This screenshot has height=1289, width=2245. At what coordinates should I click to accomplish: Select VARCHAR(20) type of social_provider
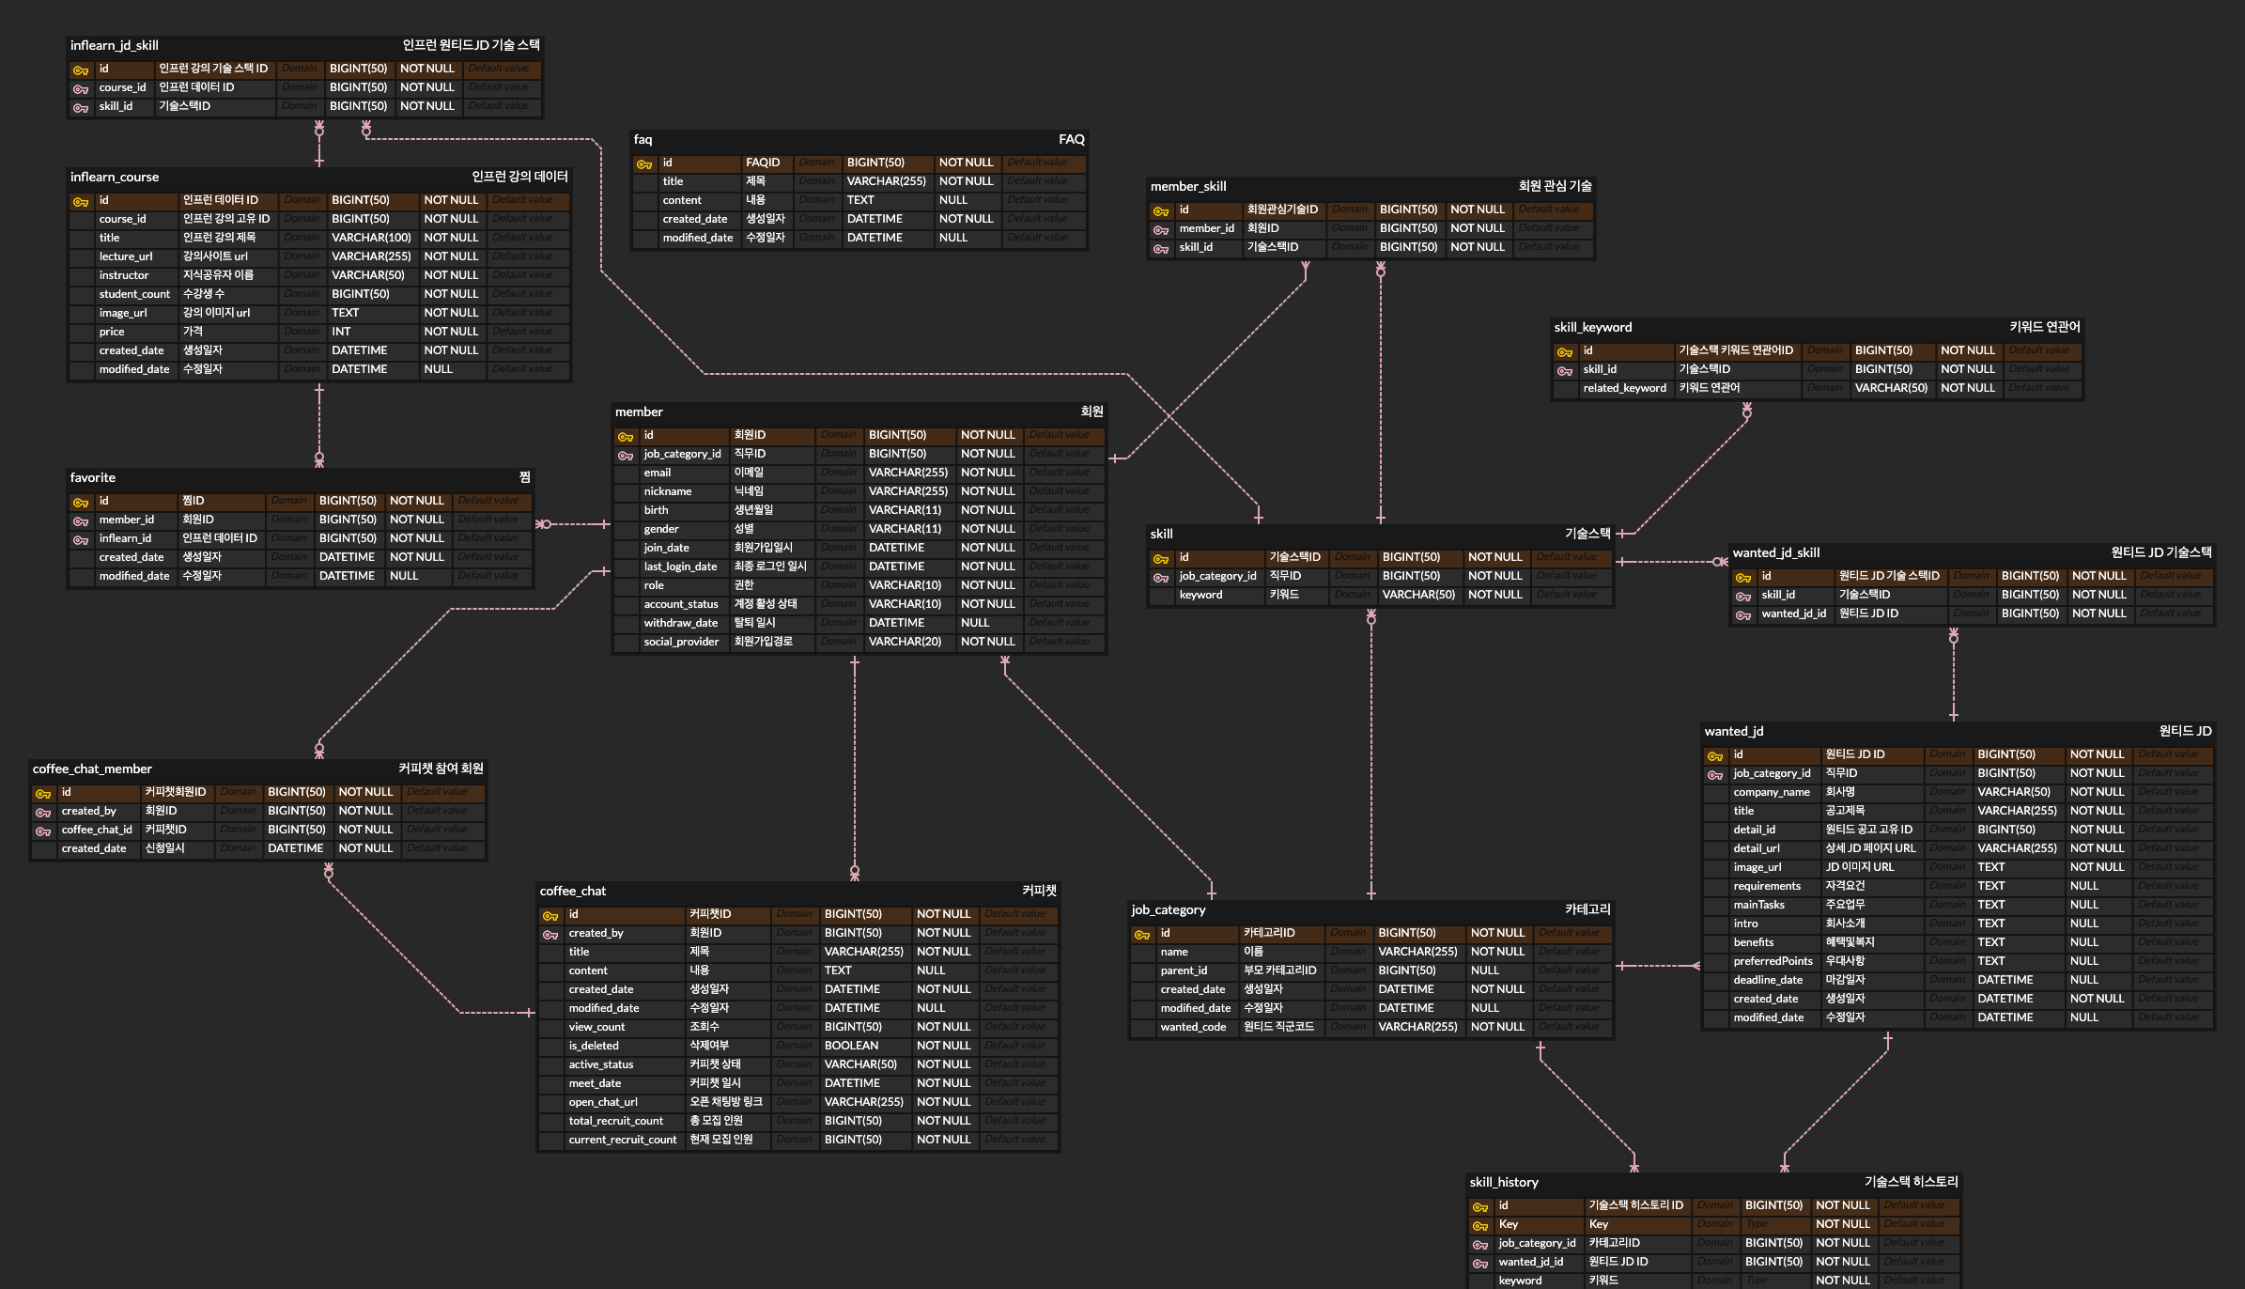click(x=905, y=642)
